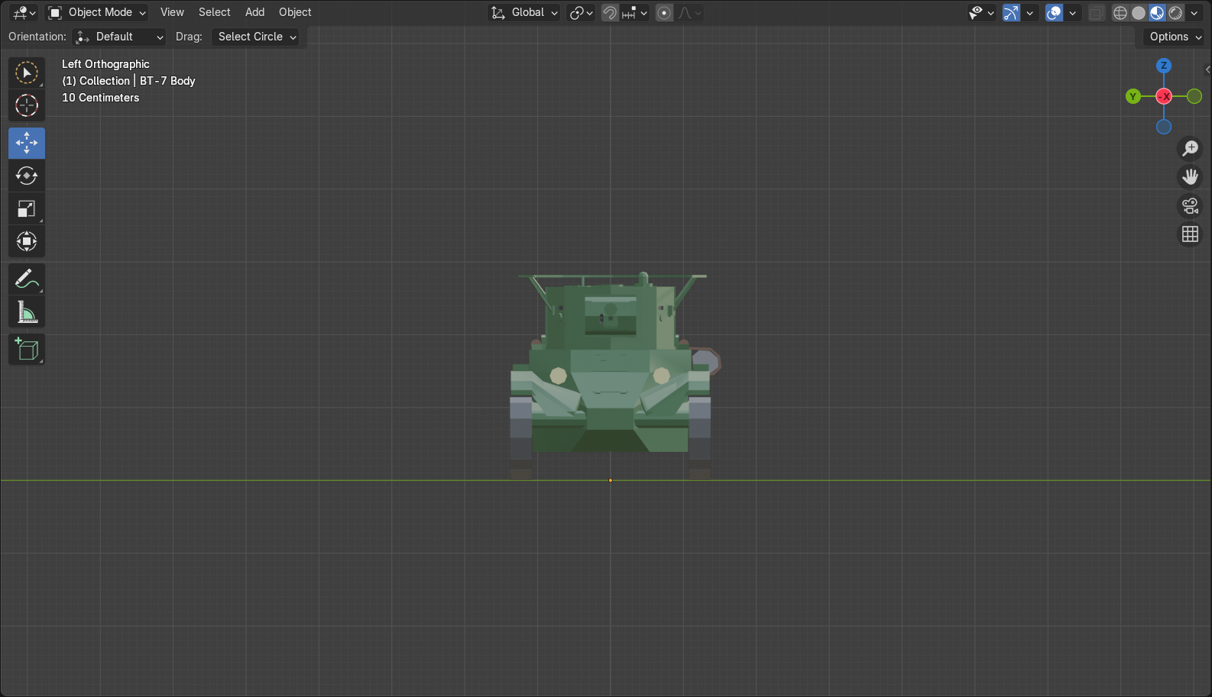Screen dimensions: 1212x697
Task: Click the green Y axis gizmo handle
Action: pyautogui.click(x=1133, y=96)
